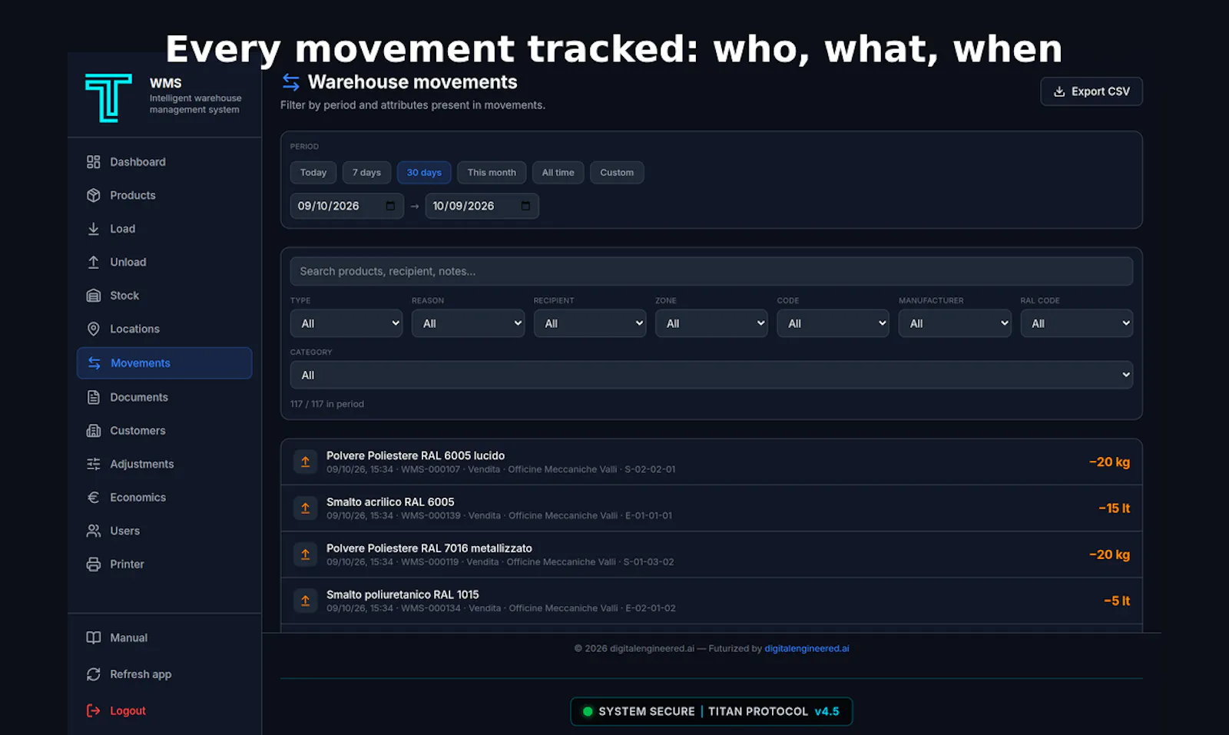
Task: Select the Custom period filter
Action: click(617, 173)
